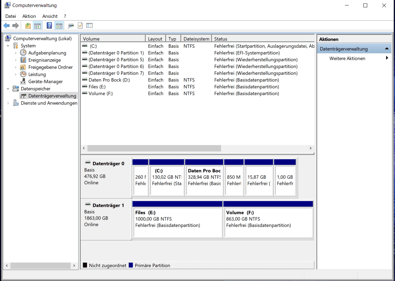Collapse the Datenträgerverwaltung actions section
This screenshot has height=281, width=395.
click(x=387, y=49)
